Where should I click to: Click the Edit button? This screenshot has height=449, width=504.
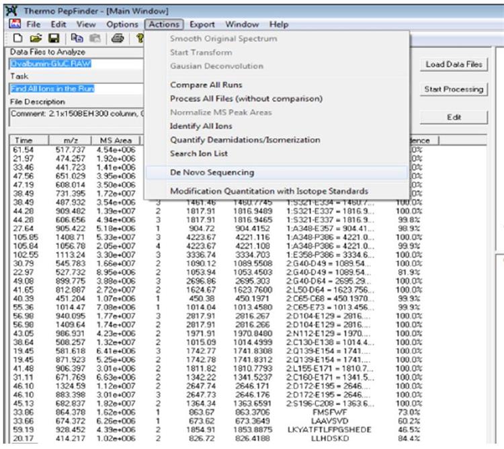[x=454, y=118]
